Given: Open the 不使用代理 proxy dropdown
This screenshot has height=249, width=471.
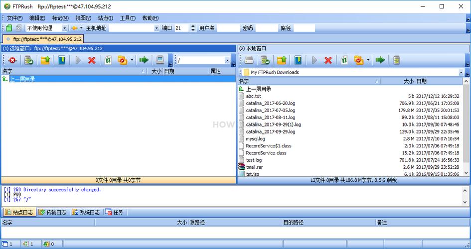Looking at the screenshot, I should point(64,28).
